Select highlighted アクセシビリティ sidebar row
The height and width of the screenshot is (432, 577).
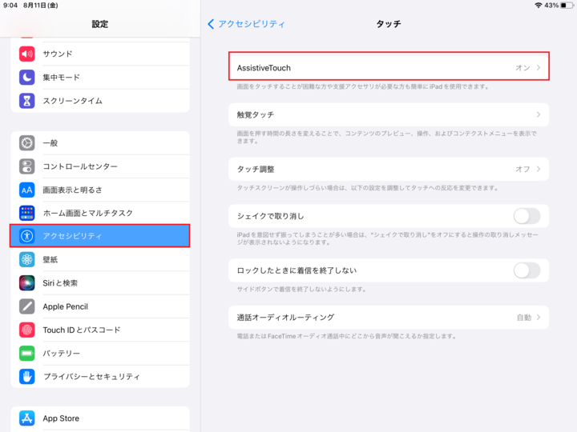[100, 236]
